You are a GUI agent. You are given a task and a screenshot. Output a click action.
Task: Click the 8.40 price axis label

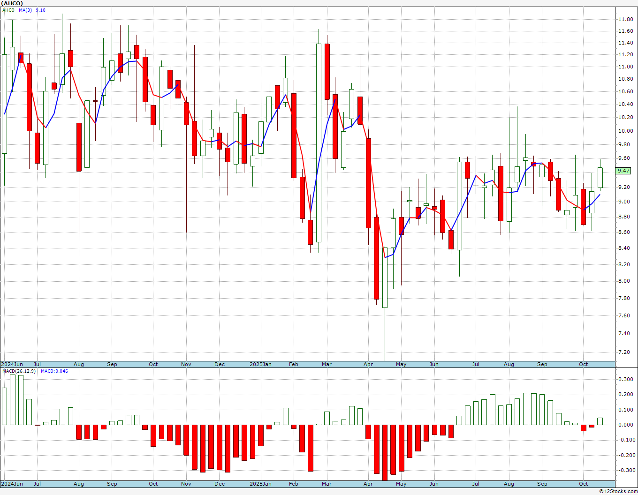pos(624,248)
